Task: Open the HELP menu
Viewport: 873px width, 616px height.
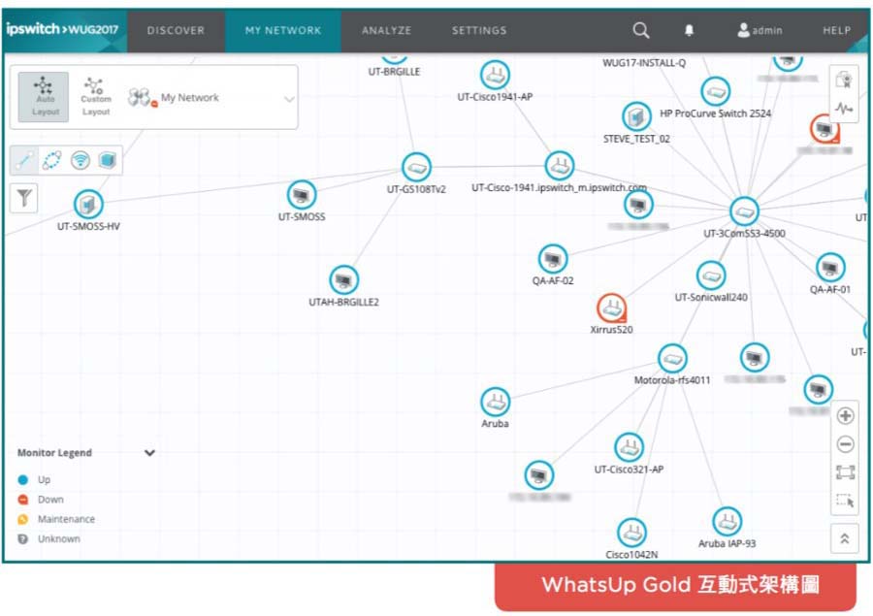Action: (836, 31)
